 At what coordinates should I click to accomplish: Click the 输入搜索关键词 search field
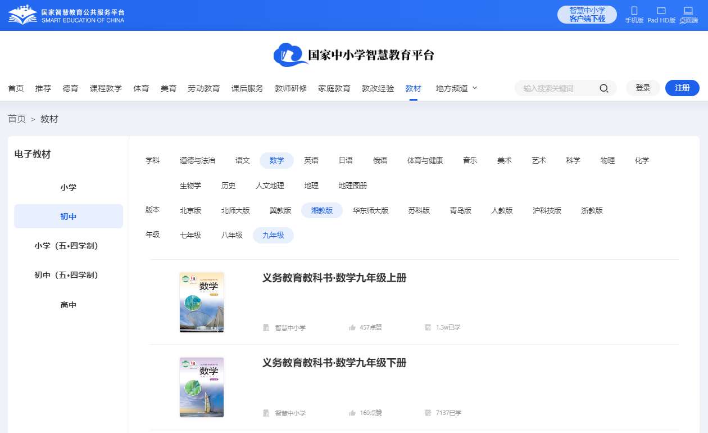[x=556, y=88]
